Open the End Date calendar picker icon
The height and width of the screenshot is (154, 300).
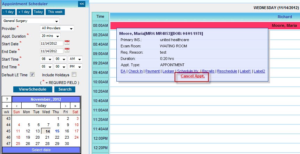[67, 51]
